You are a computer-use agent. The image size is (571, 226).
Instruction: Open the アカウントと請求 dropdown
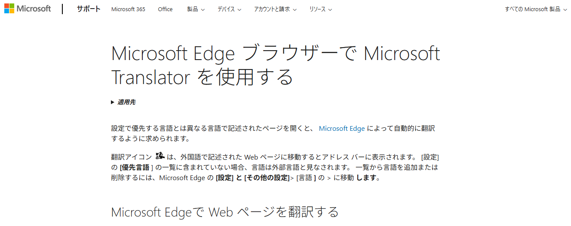(x=275, y=9)
